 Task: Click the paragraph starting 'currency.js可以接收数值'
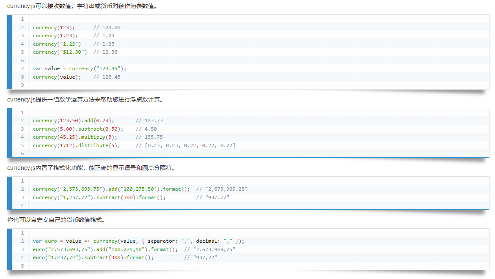(x=82, y=6)
